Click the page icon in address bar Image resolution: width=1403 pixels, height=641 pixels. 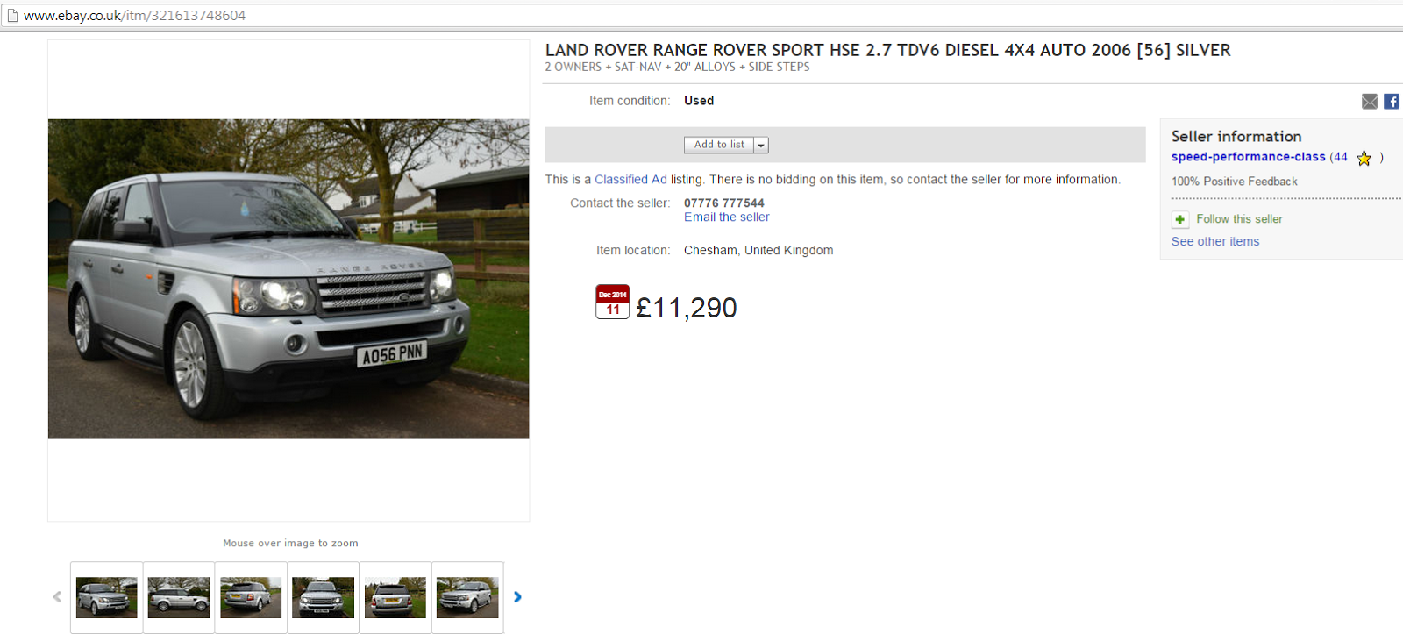(x=12, y=15)
